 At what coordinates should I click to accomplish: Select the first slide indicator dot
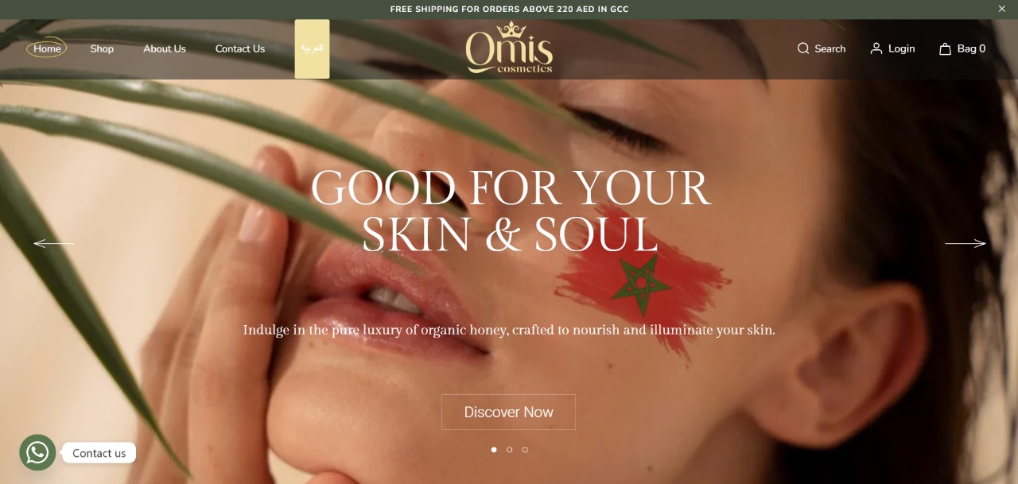pos(494,450)
